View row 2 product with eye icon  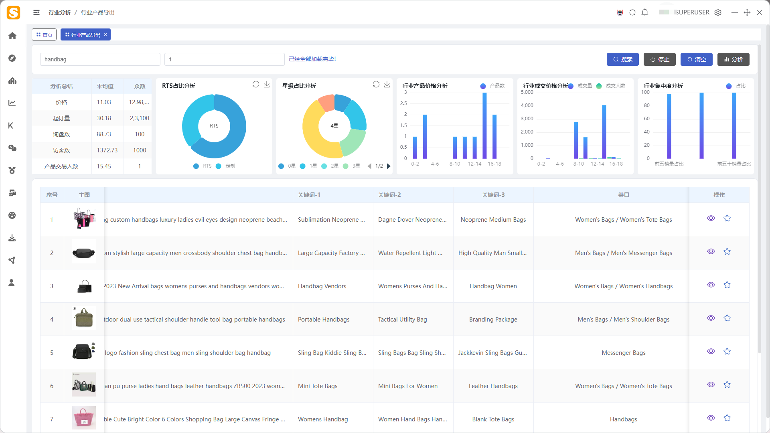point(711,251)
